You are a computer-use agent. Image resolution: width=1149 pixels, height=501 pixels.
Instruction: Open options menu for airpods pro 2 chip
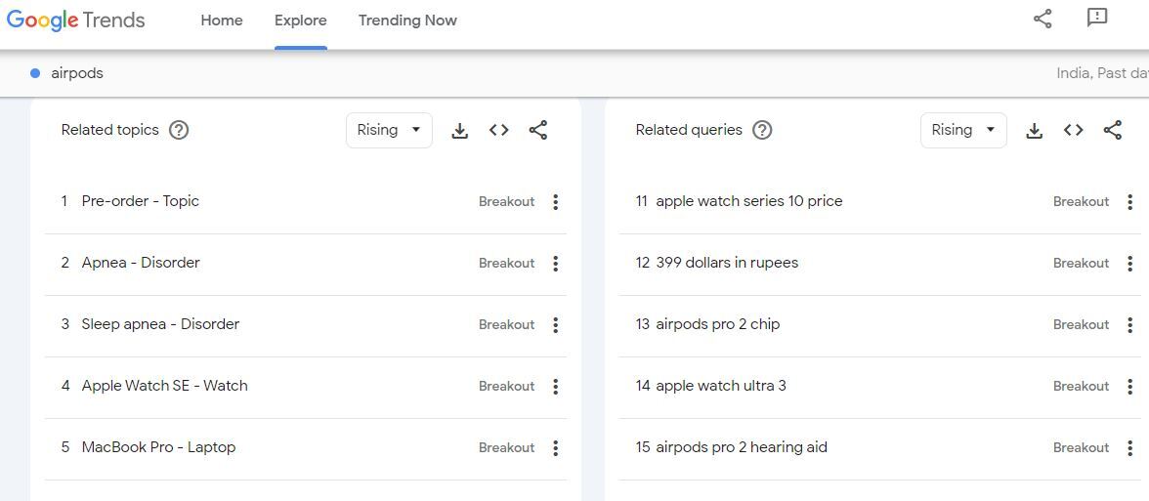(x=1129, y=325)
